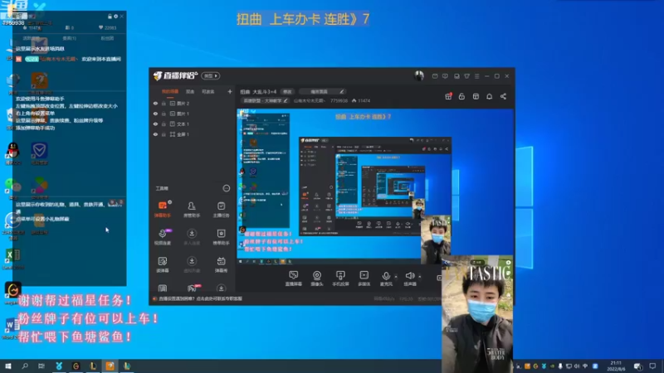The image size is (664, 373).
Task: Toggle visibility of 图片 1 layer
Action: point(155,114)
